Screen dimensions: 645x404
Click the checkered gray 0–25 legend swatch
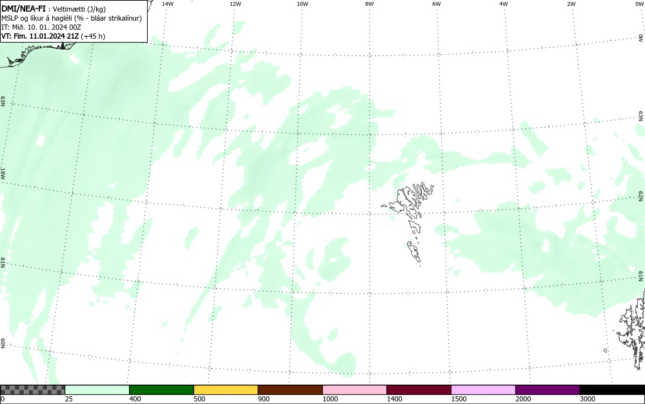tap(32, 390)
